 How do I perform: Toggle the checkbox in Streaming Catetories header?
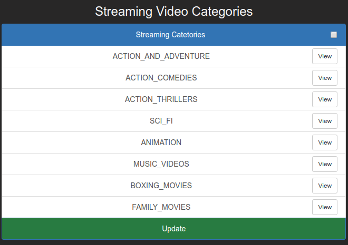(334, 35)
